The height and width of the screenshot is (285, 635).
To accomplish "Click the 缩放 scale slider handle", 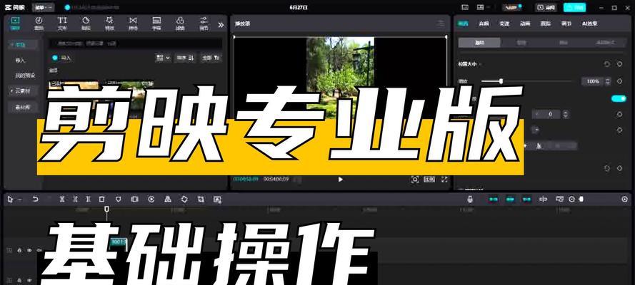I will pyautogui.click(x=501, y=81).
